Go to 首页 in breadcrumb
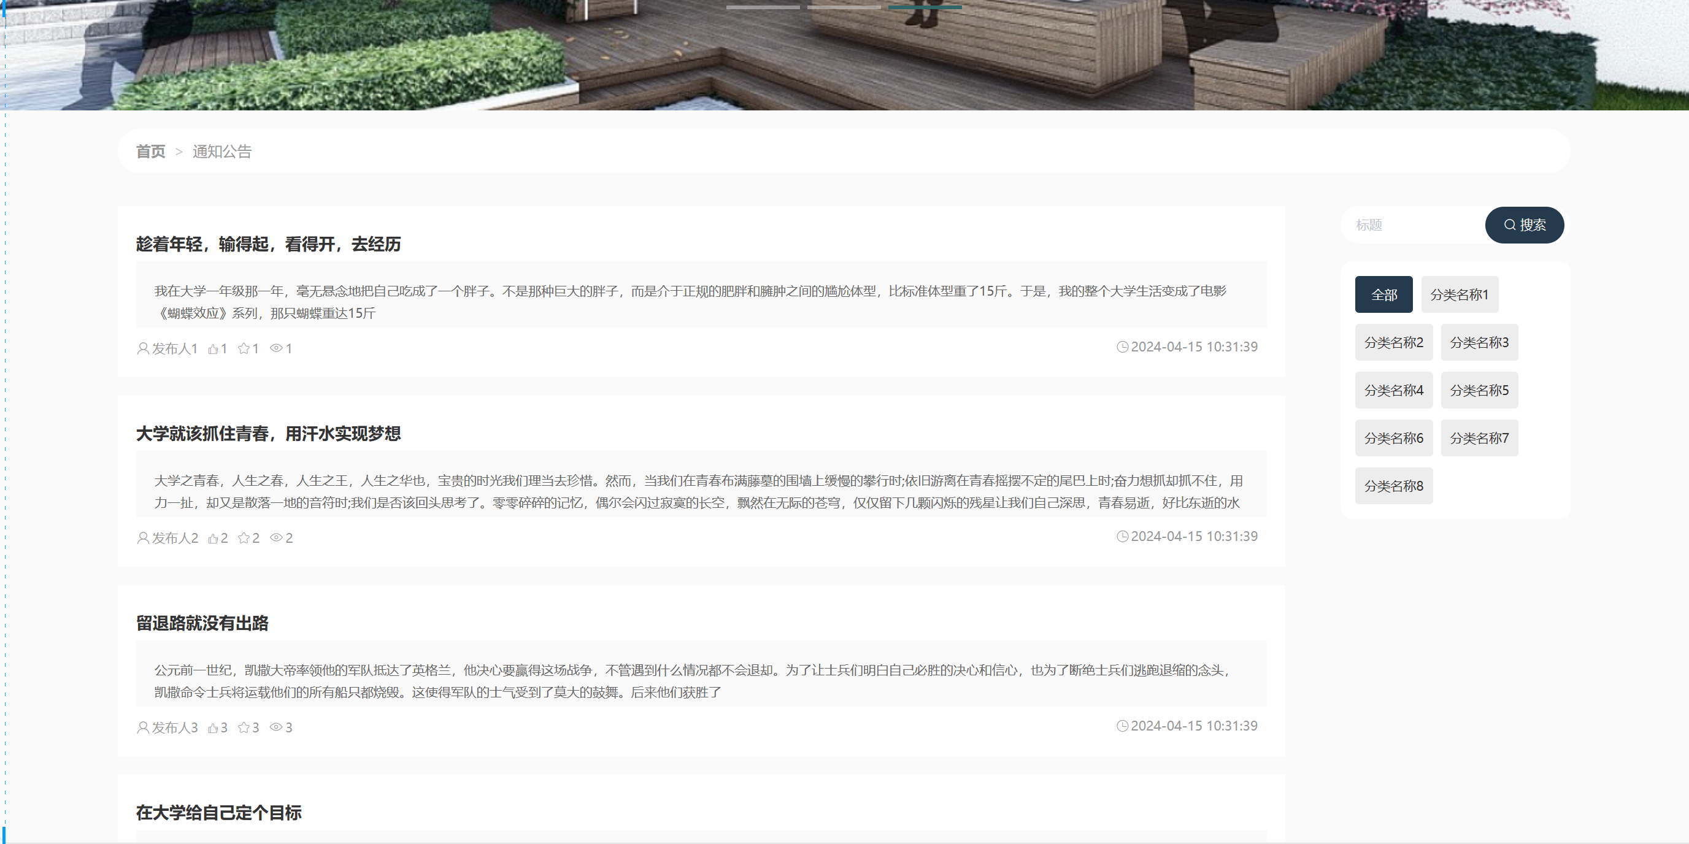 click(x=151, y=152)
